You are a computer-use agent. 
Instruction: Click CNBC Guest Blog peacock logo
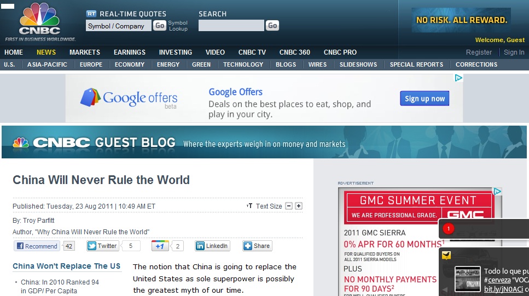click(21, 143)
